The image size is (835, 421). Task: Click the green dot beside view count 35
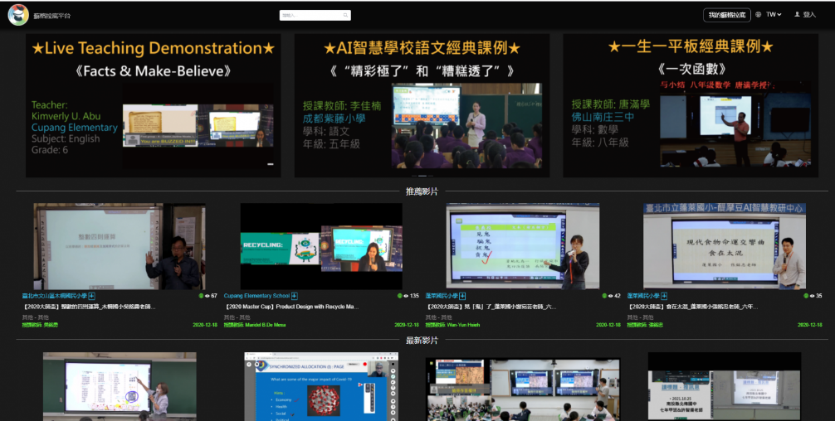[x=805, y=296]
